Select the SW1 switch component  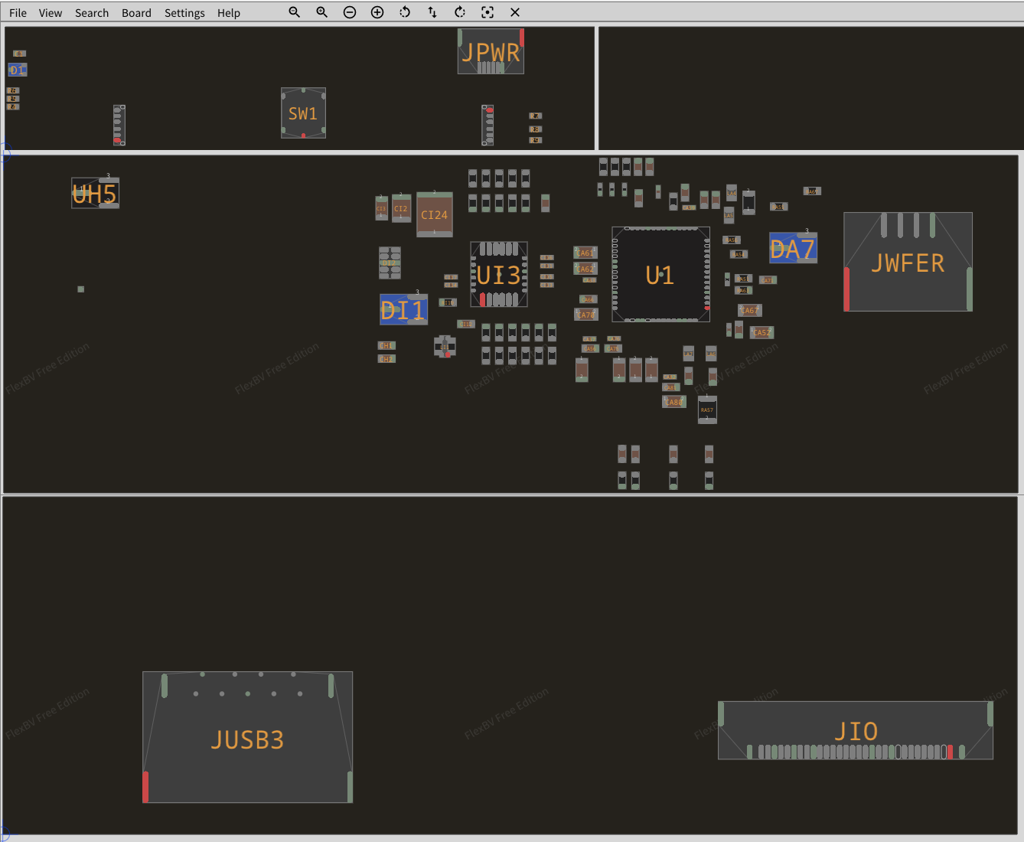tap(303, 113)
